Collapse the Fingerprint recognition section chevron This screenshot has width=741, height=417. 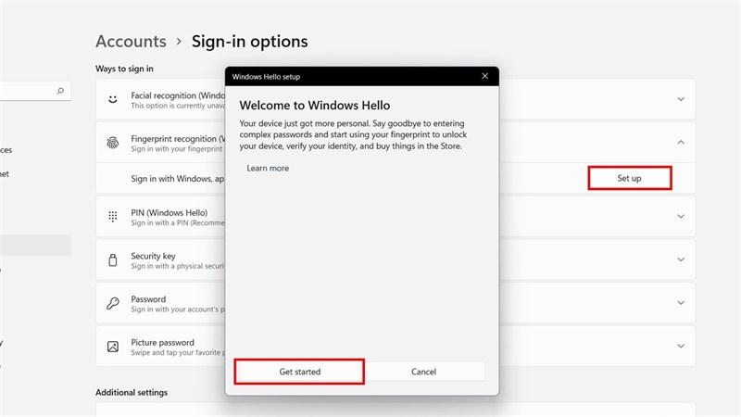[x=681, y=143]
